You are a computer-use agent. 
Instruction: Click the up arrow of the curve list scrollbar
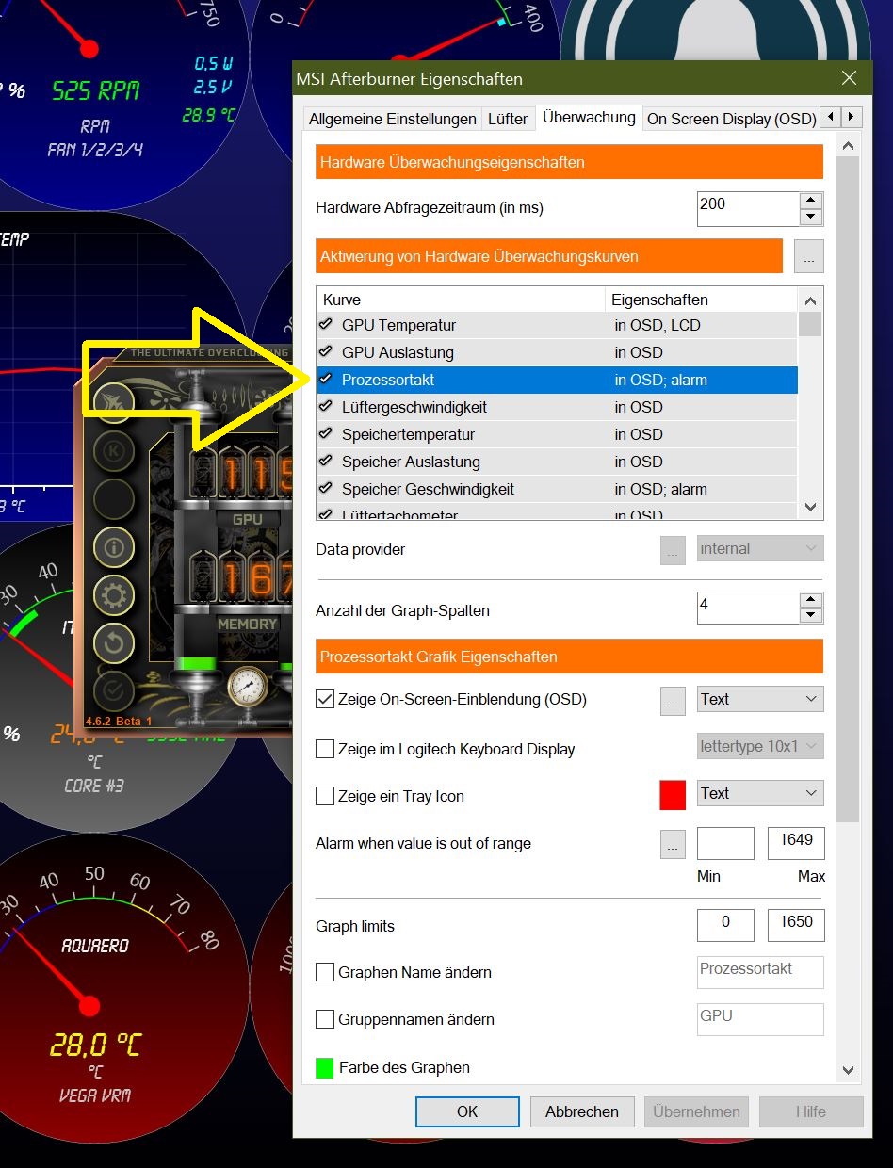click(x=810, y=300)
